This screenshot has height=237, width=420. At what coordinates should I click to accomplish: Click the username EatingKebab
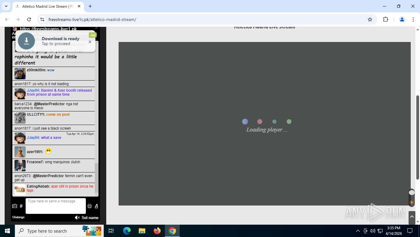38,186
